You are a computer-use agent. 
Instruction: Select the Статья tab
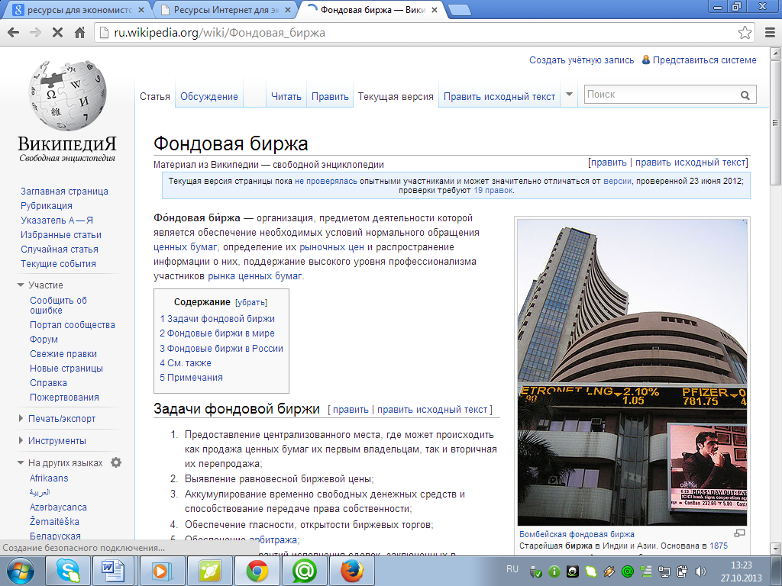click(x=154, y=97)
